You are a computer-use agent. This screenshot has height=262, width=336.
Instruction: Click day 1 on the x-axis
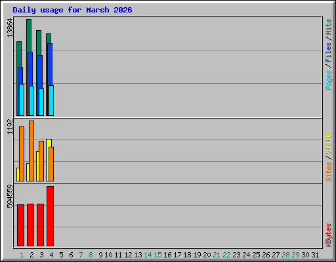pyautogui.click(x=22, y=255)
